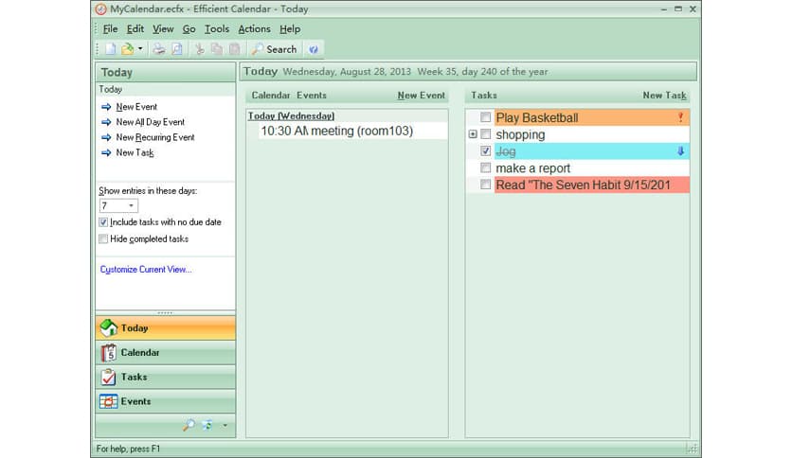Image resolution: width=792 pixels, height=458 pixels.
Task: Check the shopping task checkbox
Action: [x=485, y=134]
